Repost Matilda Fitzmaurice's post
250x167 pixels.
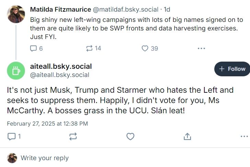(90, 49)
